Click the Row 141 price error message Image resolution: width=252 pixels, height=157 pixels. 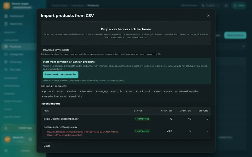[x=65, y=135]
